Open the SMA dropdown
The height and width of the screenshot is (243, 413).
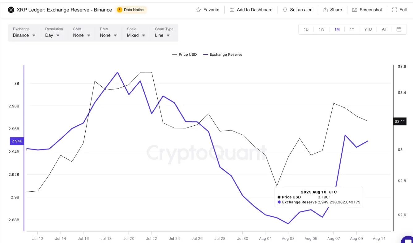coord(82,33)
